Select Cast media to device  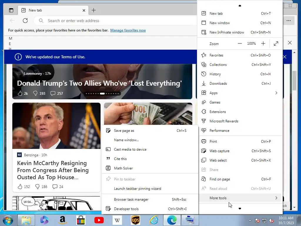(150, 149)
